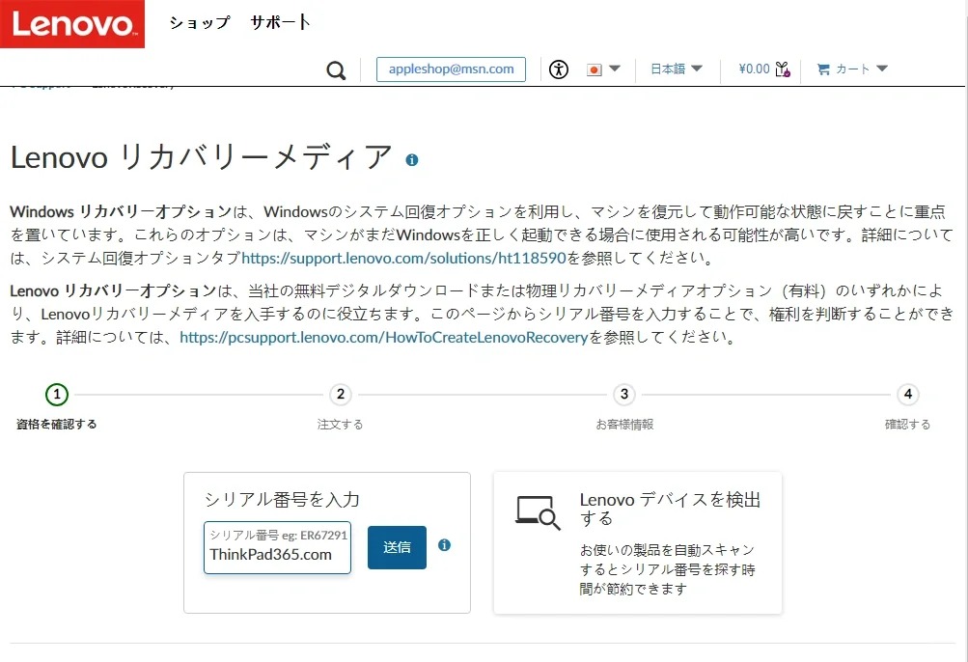The width and height of the screenshot is (968, 662).
Task: Click the rewards gift icon
Action: click(x=783, y=69)
